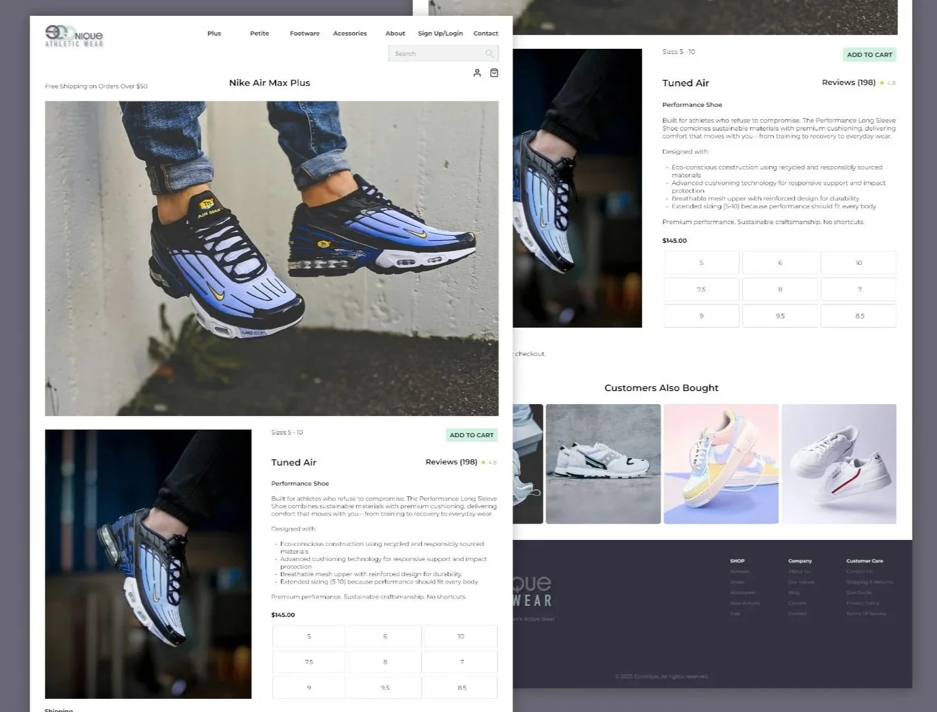Click the rating star on background page
The image size is (937, 712).
click(882, 83)
